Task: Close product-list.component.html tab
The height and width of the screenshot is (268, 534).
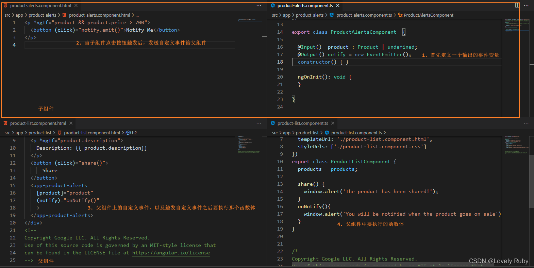Action: 71,123
